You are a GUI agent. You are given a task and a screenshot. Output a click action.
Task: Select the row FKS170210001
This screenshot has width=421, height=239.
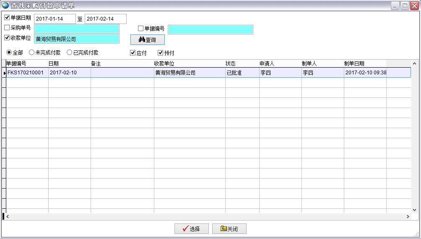click(26, 73)
